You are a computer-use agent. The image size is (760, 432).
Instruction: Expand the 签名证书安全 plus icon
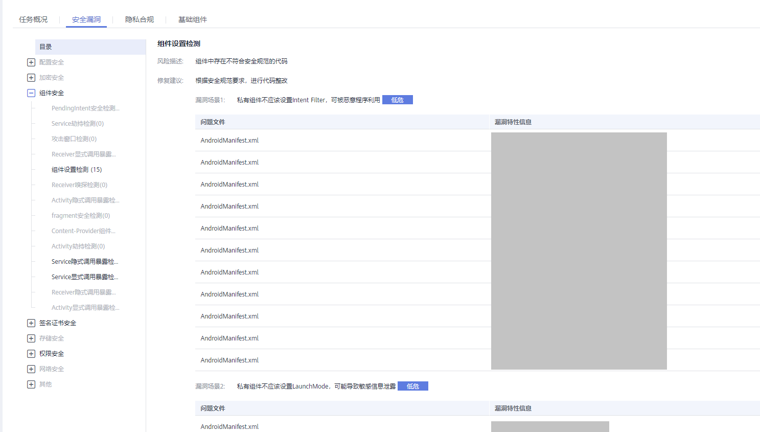pyautogui.click(x=31, y=323)
